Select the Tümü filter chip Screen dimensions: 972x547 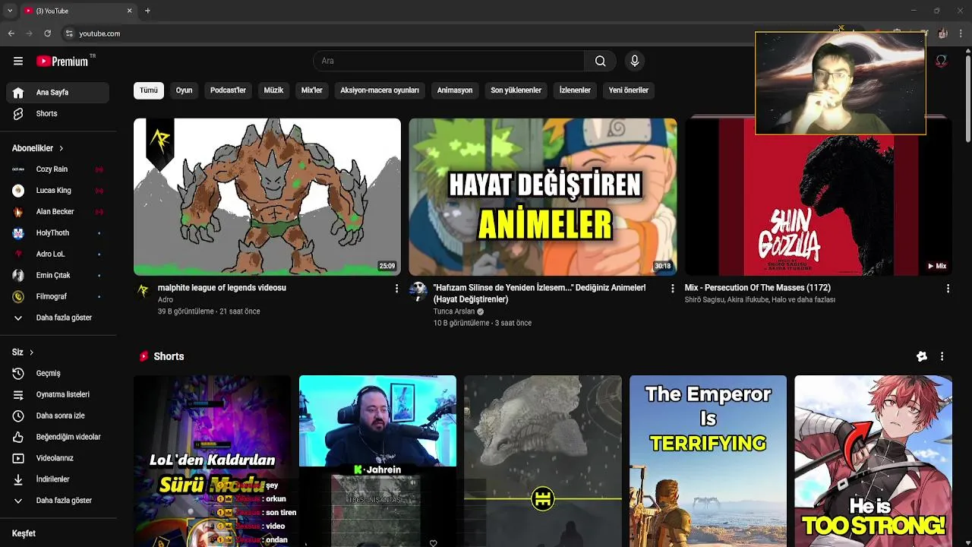[149, 90]
